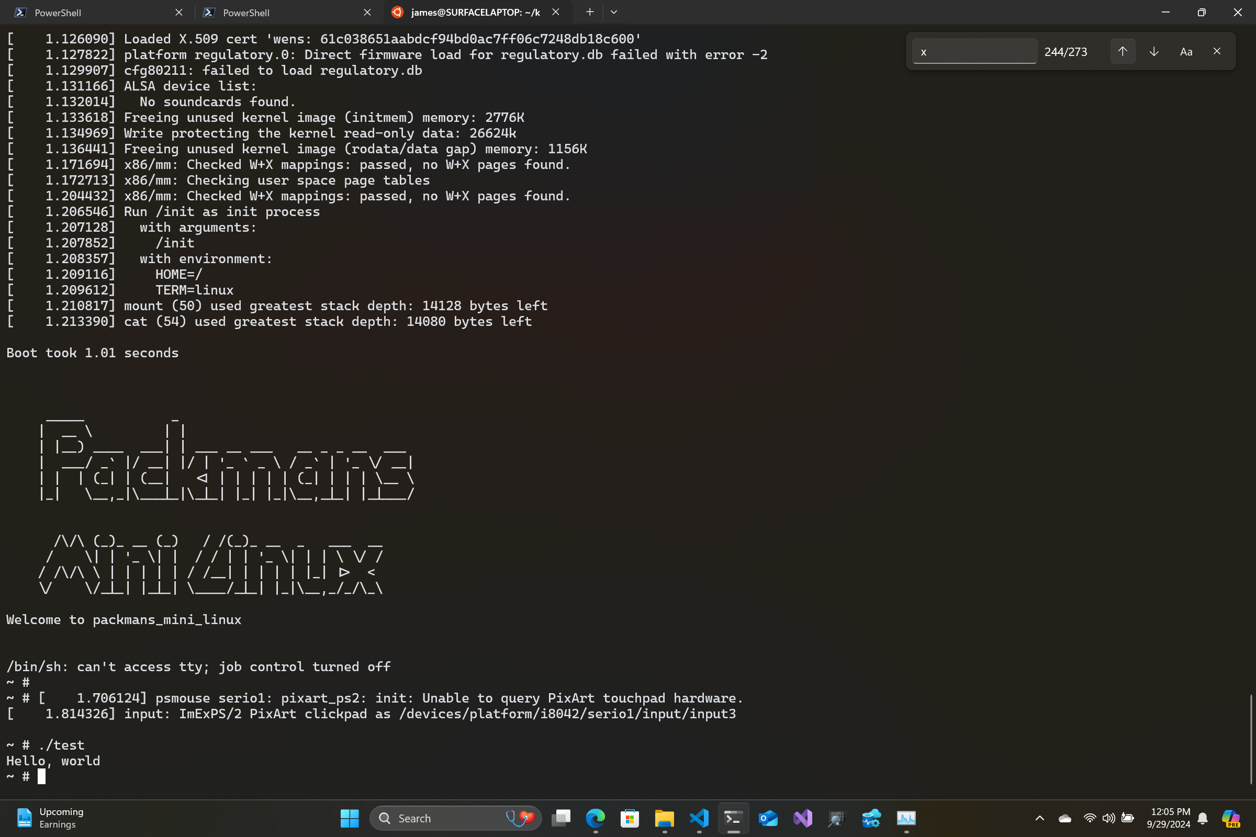Open Outlook from taskbar

click(x=768, y=818)
